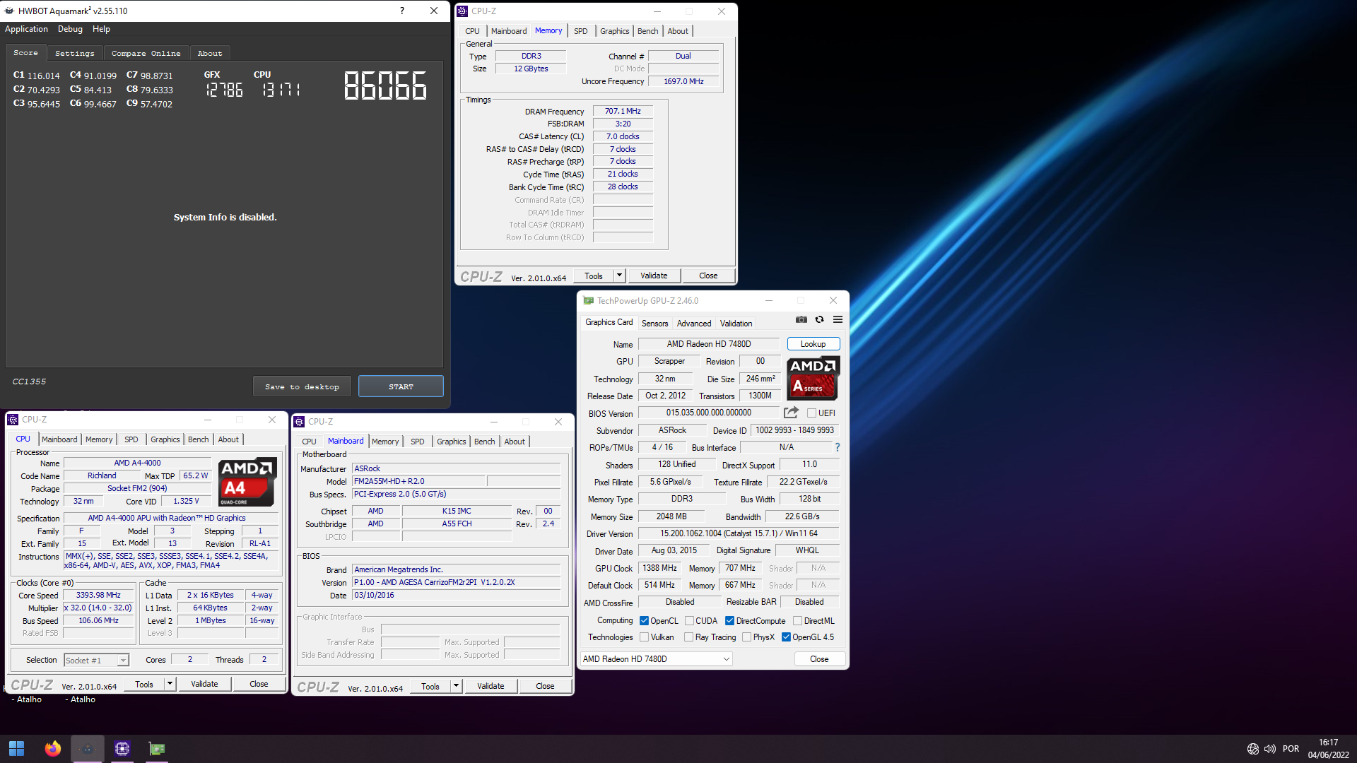
Task: Switch to the Settings tab in Aquamark
Action: [x=75, y=53]
